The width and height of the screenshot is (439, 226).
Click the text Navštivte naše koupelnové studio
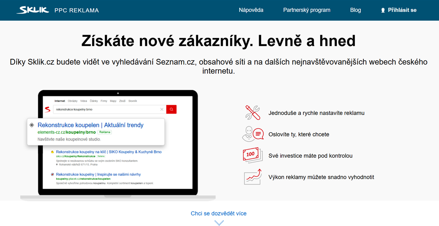tap(69, 139)
